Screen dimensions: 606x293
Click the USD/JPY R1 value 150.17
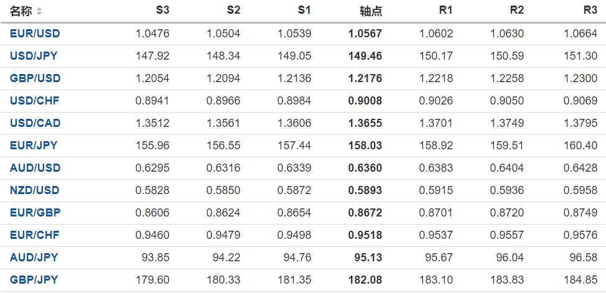[437, 56]
